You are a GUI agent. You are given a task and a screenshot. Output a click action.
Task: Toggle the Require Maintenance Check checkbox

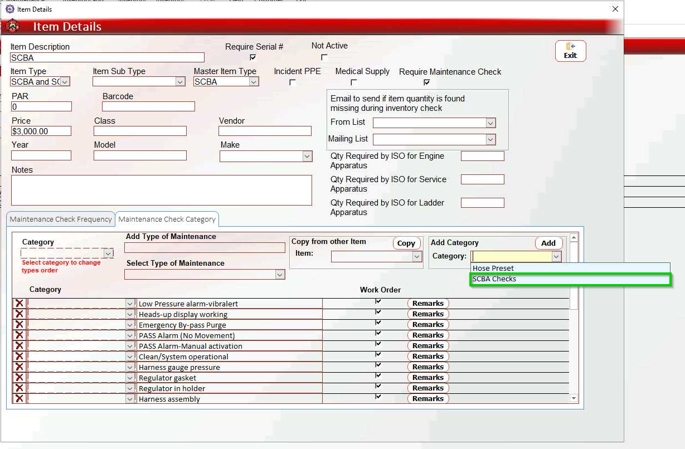tap(426, 82)
